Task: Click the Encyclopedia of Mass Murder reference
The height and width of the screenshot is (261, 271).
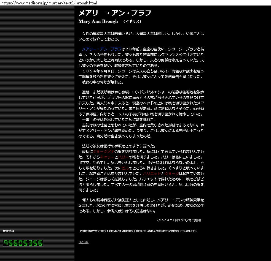Action: (x=138, y=231)
